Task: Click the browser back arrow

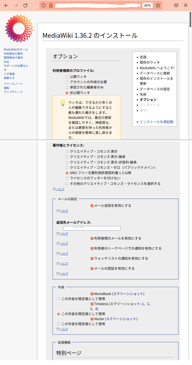Action: [x=6, y=5]
